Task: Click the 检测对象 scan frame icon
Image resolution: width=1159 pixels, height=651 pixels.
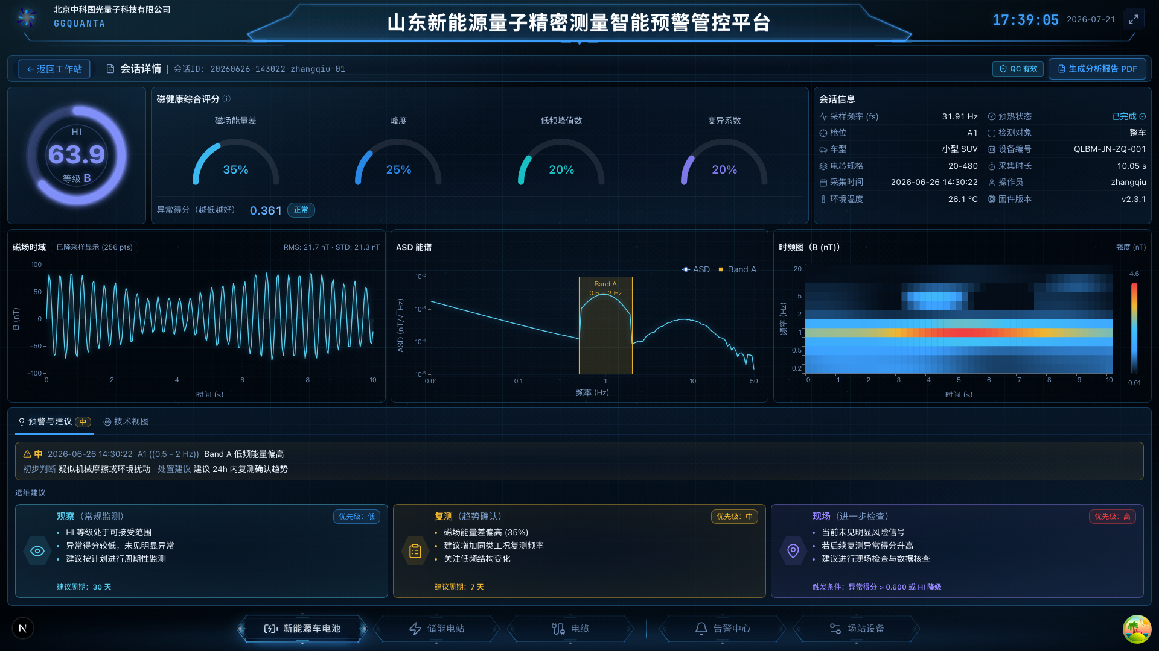Action: pos(992,133)
